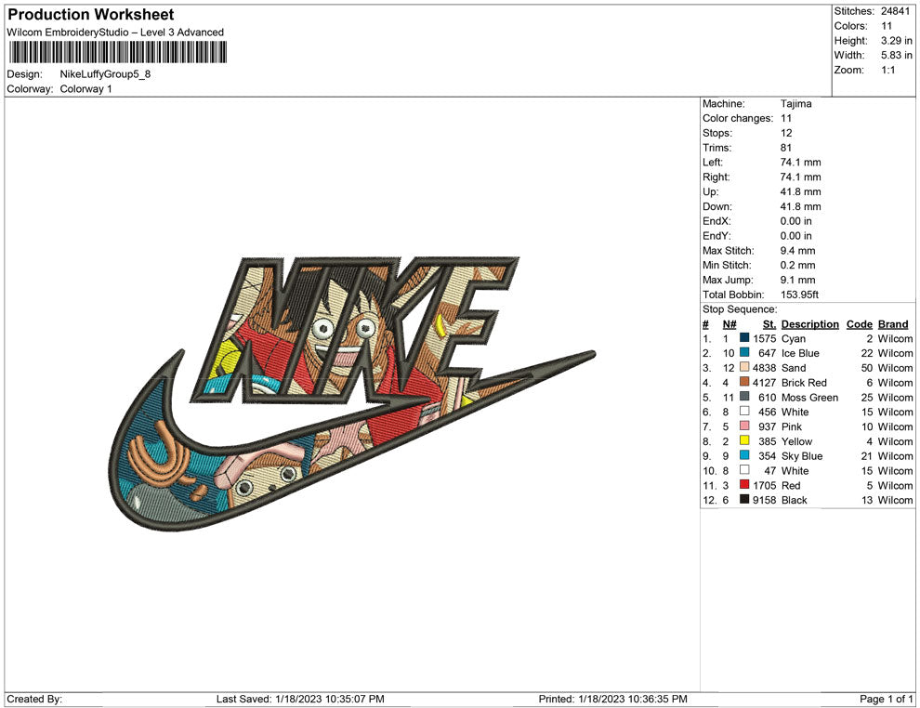The height and width of the screenshot is (708, 920).
Task: Click the 'Page 1 of 1' footer
Action: (886, 699)
